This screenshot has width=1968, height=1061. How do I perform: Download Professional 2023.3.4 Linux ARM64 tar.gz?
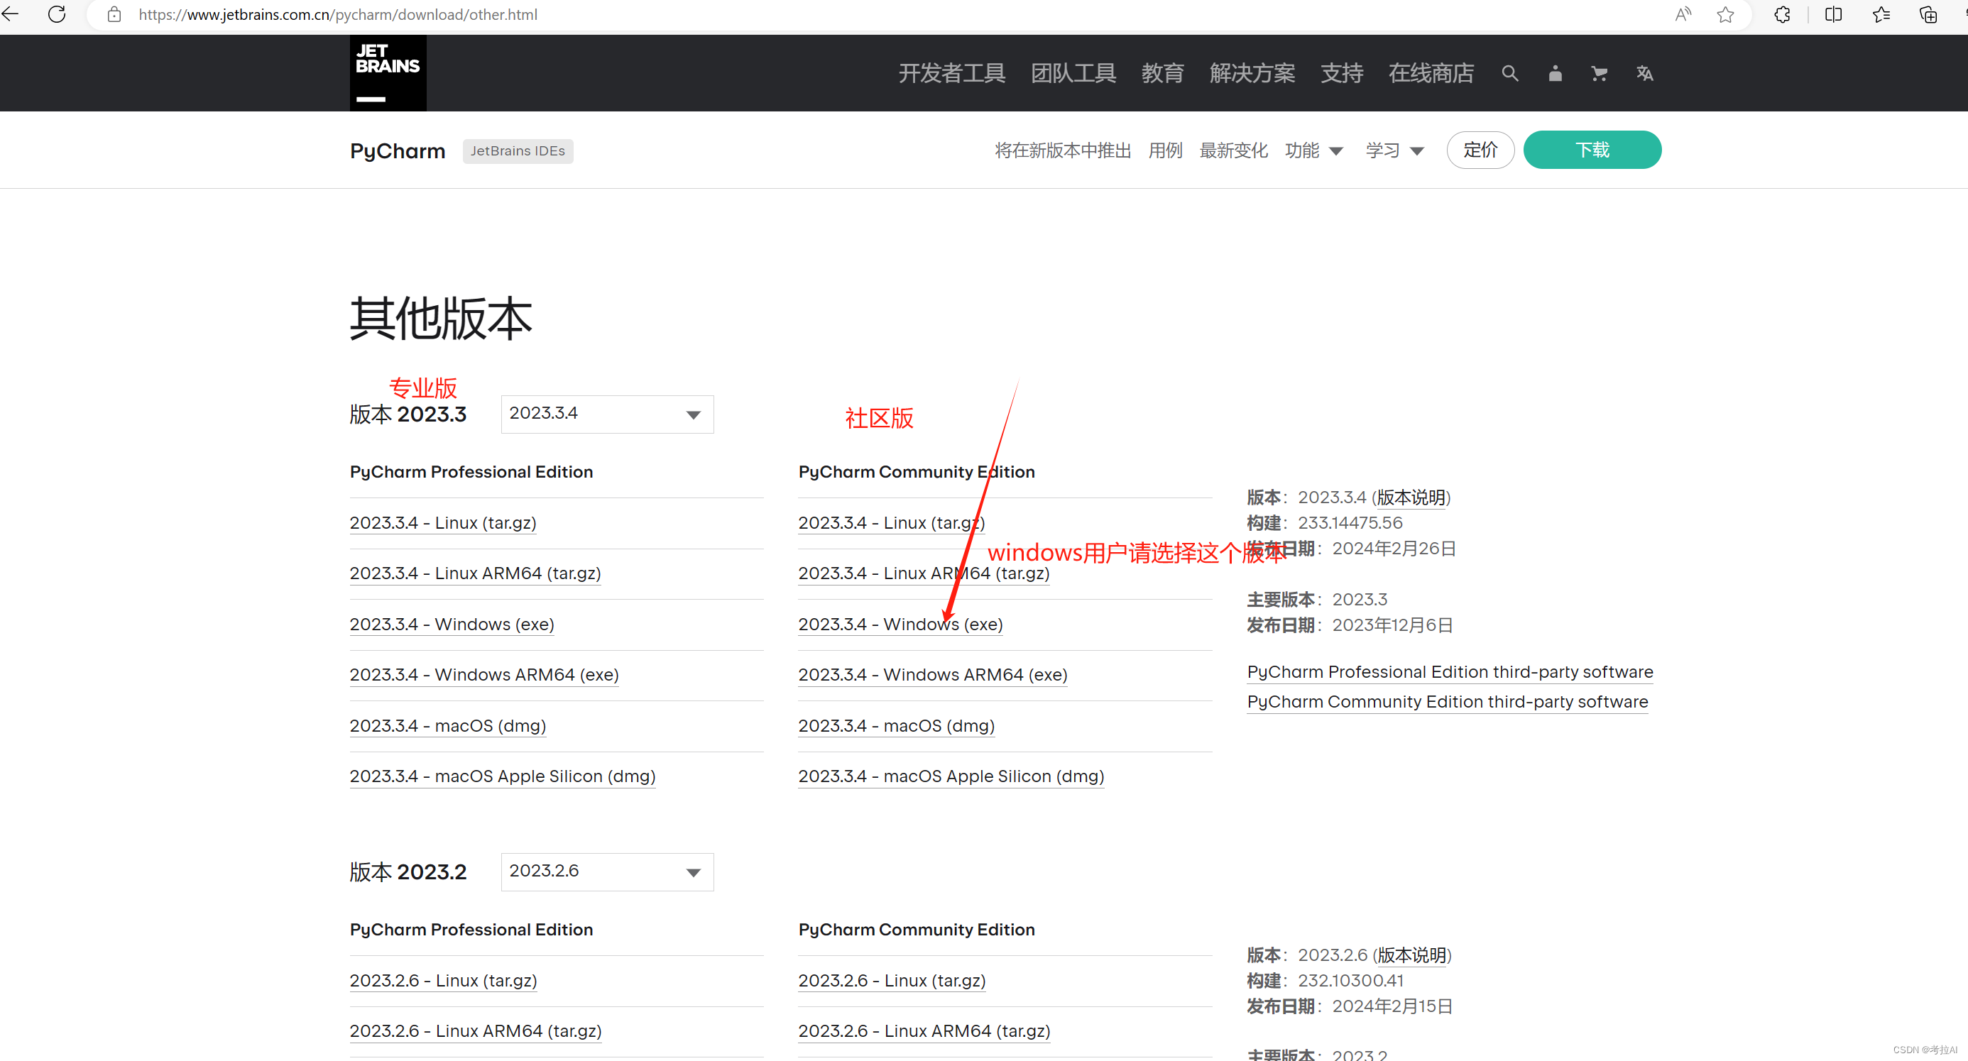click(475, 573)
